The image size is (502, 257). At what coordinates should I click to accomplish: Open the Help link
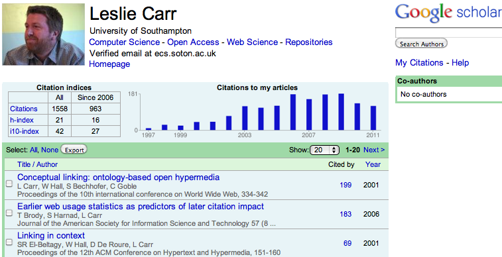pyautogui.click(x=460, y=63)
